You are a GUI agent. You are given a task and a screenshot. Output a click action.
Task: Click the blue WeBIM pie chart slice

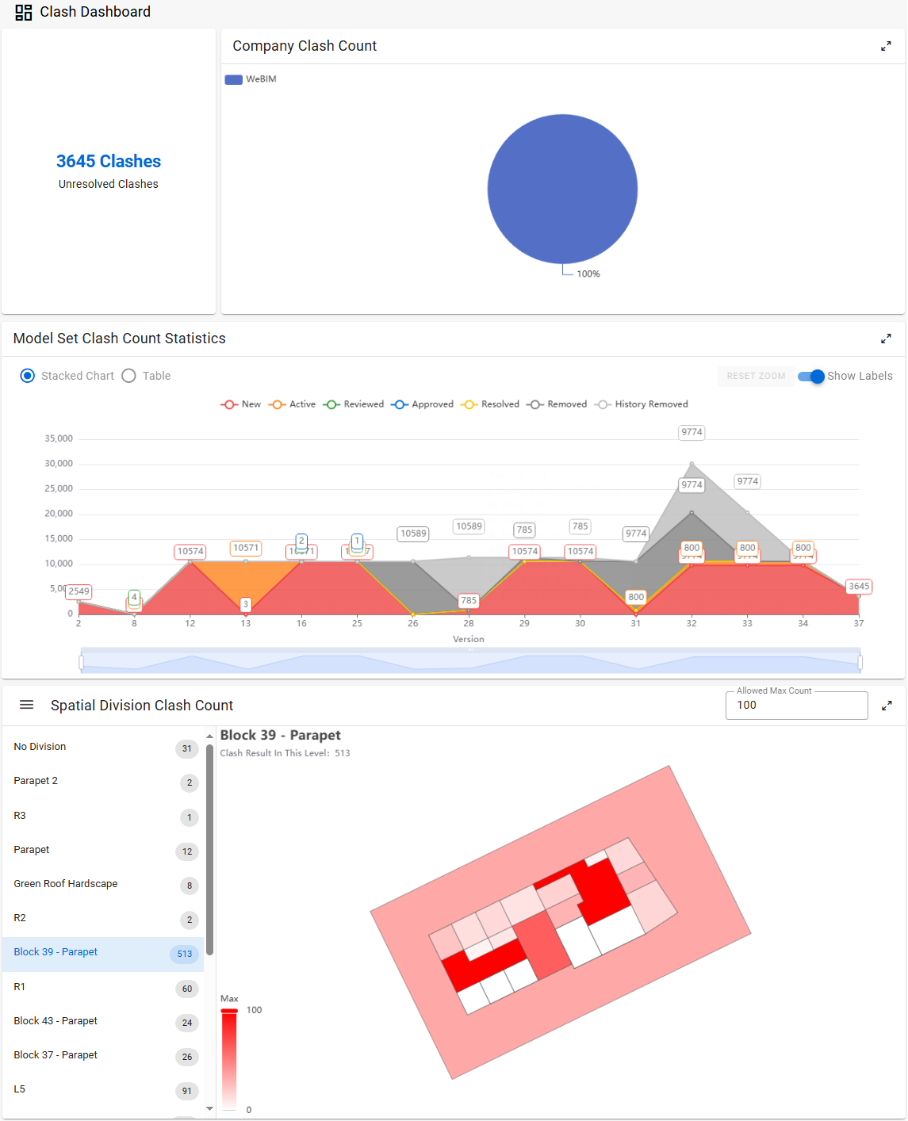[562, 189]
